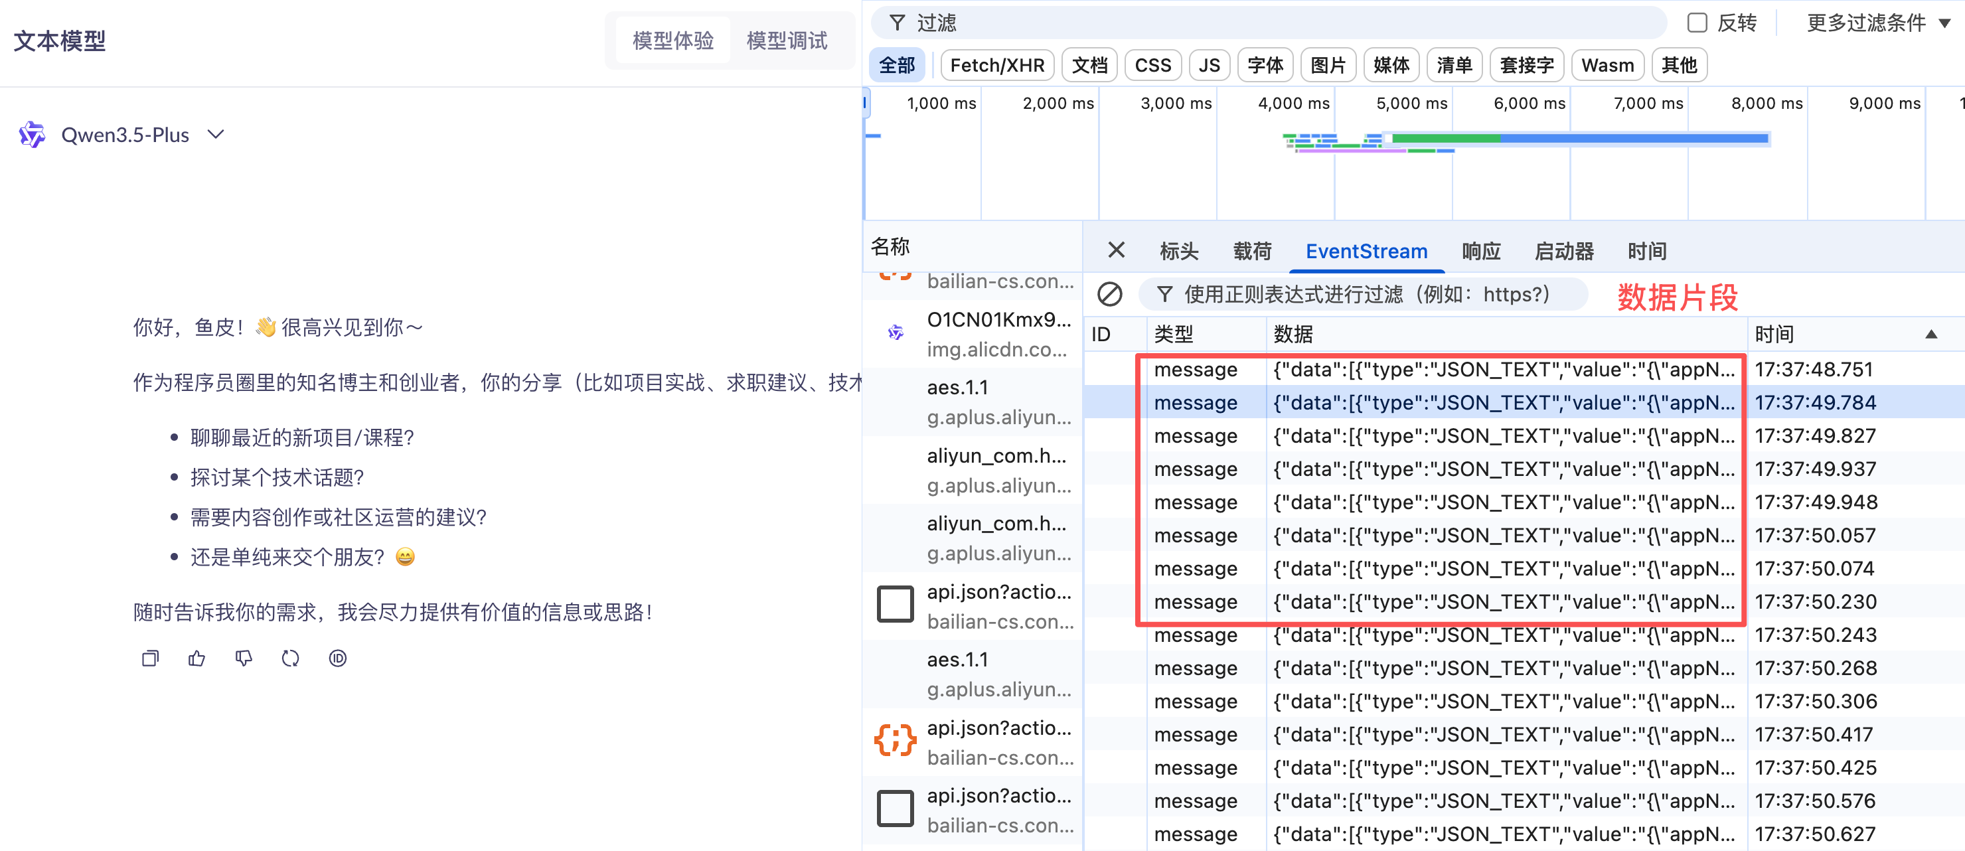The image size is (1965, 851).
Task: Click the copy response icon
Action: point(150,658)
